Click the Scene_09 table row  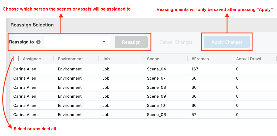(x=156, y=96)
